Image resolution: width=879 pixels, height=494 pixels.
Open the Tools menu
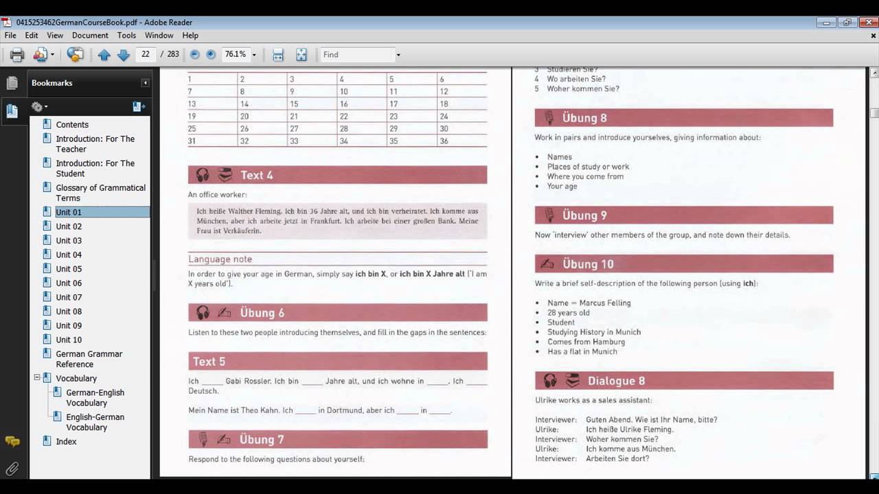coord(126,35)
